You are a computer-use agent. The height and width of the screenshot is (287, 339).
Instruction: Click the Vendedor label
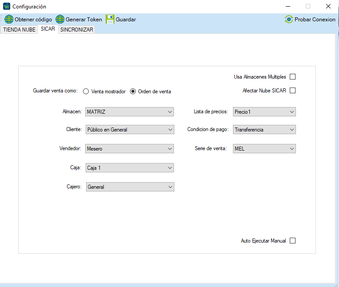click(70, 148)
